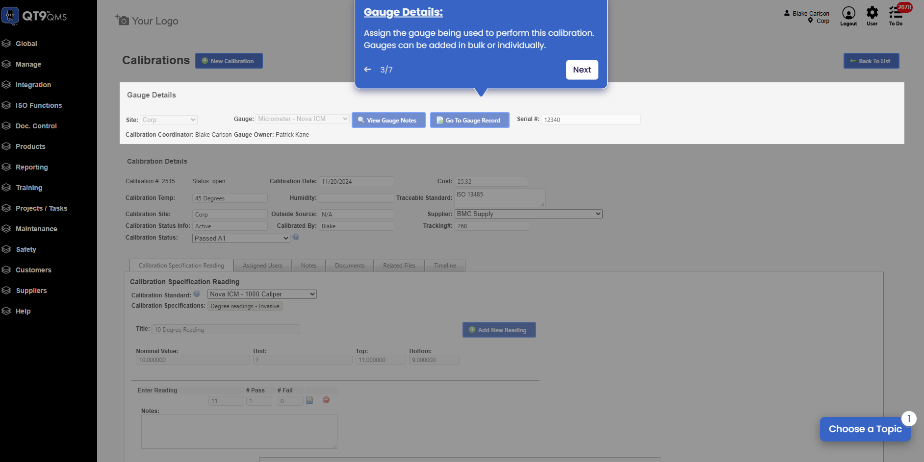Click the help icon beside Calibration Status
Image resolution: width=924 pixels, height=462 pixels.
click(x=296, y=237)
